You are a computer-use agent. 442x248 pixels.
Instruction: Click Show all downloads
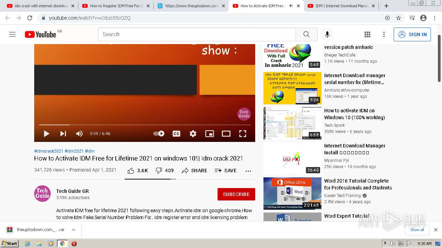point(417,230)
